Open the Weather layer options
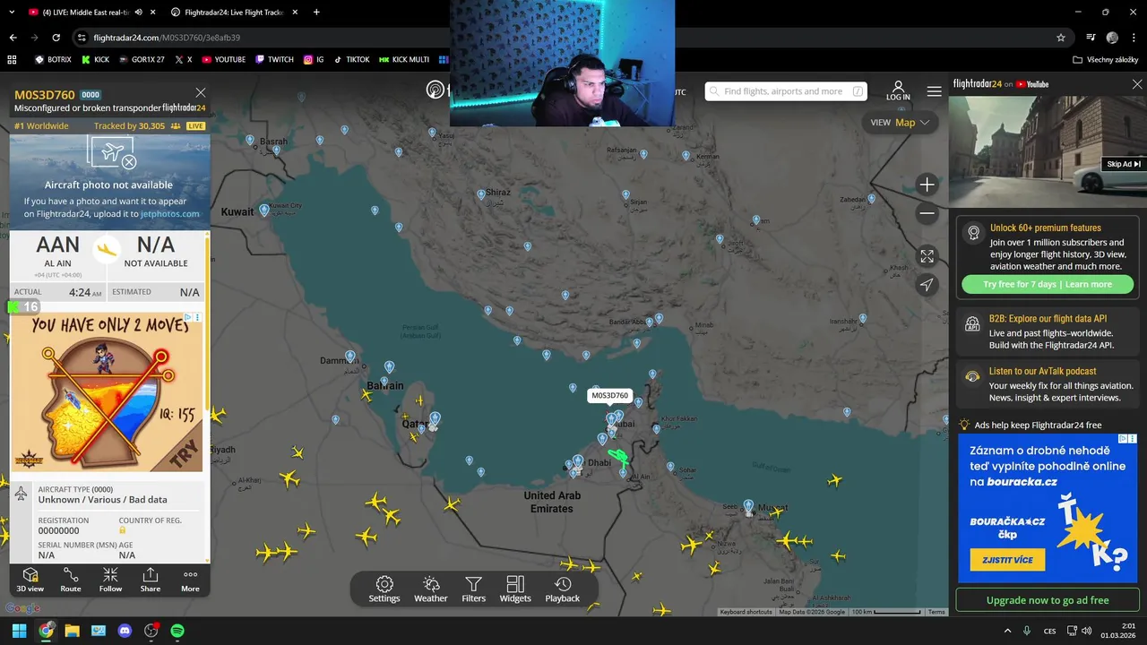Screen dimensions: 1147x645 click(431, 589)
